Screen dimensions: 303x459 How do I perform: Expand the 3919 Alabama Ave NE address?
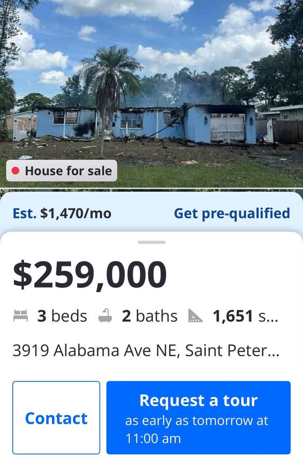(x=146, y=350)
